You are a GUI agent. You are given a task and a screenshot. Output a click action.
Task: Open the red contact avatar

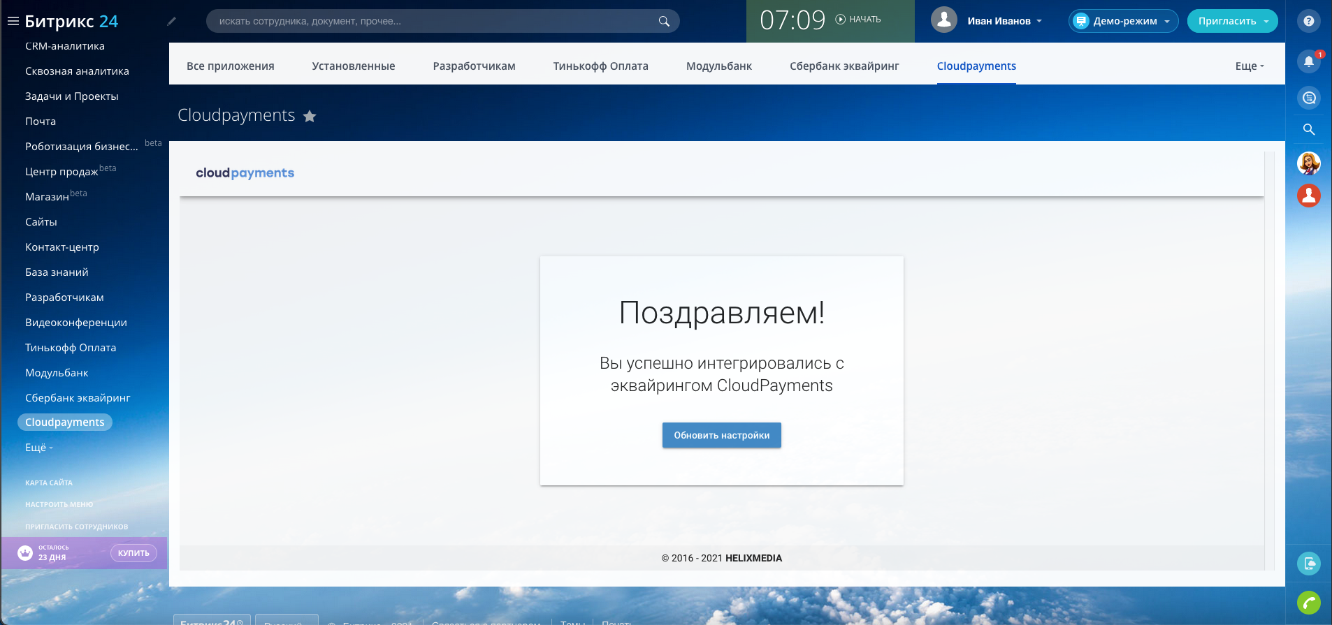[1309, 196]
